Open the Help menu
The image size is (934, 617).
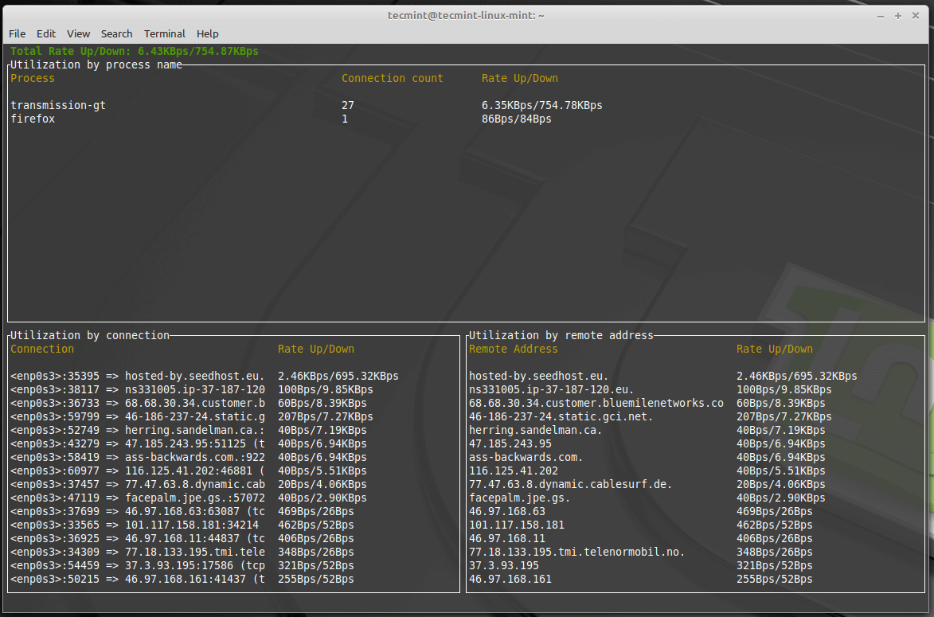pos(207,33)
